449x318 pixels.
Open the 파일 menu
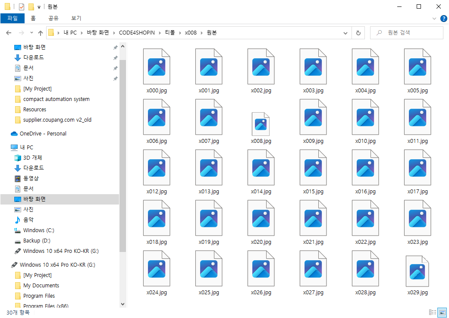13,18
